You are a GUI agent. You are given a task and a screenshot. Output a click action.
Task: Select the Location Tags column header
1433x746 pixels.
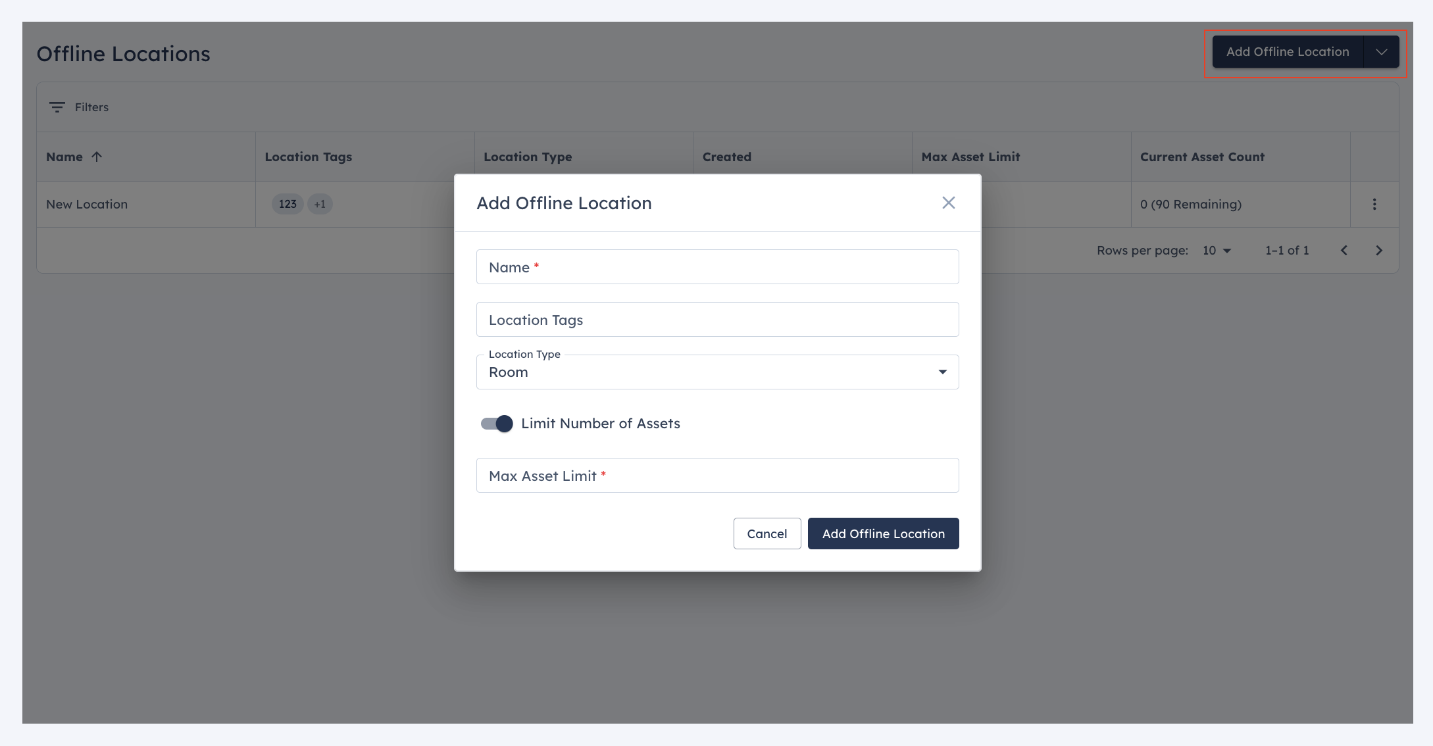tap(309, 157)
